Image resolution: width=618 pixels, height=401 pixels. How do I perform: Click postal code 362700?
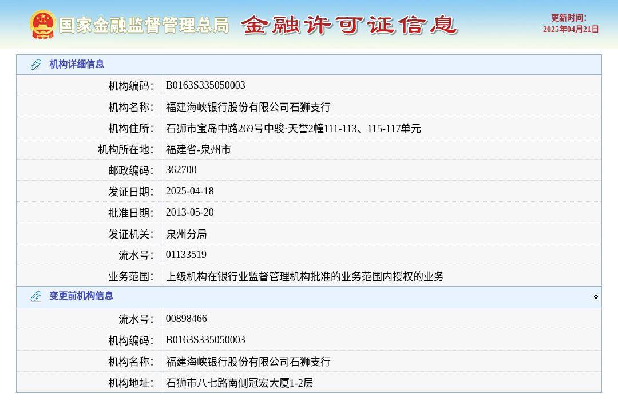pyautogui.click(x=181, y=170)
